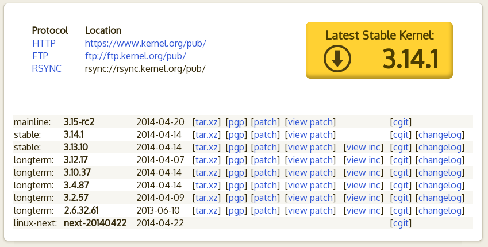
Task: Open pgp signature for stable 3.14.1
Action: point(236,134)
